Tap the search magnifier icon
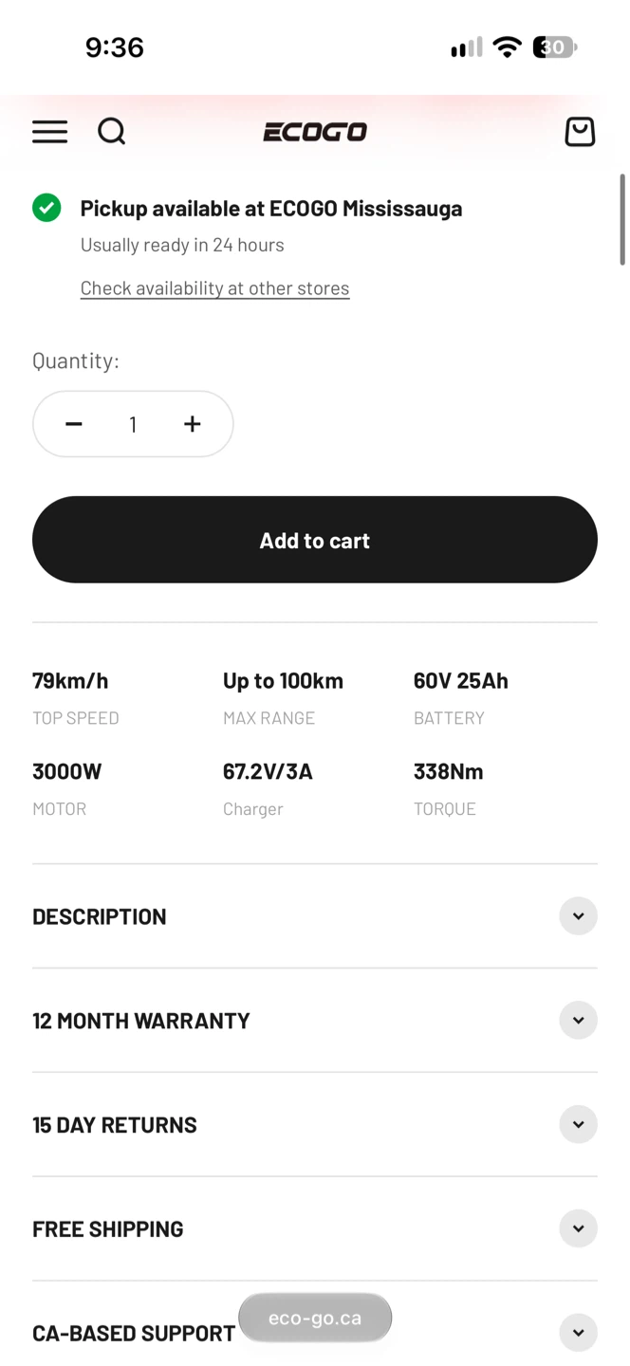This screenshot has width=630, height=1366. (112, 132)
